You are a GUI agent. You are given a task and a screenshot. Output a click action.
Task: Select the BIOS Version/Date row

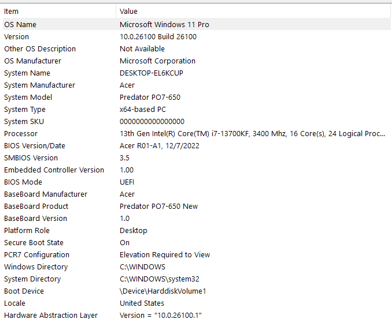(x=197, y=146)
